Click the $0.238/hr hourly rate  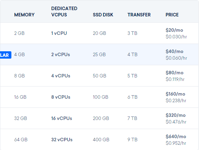(176, 100)
